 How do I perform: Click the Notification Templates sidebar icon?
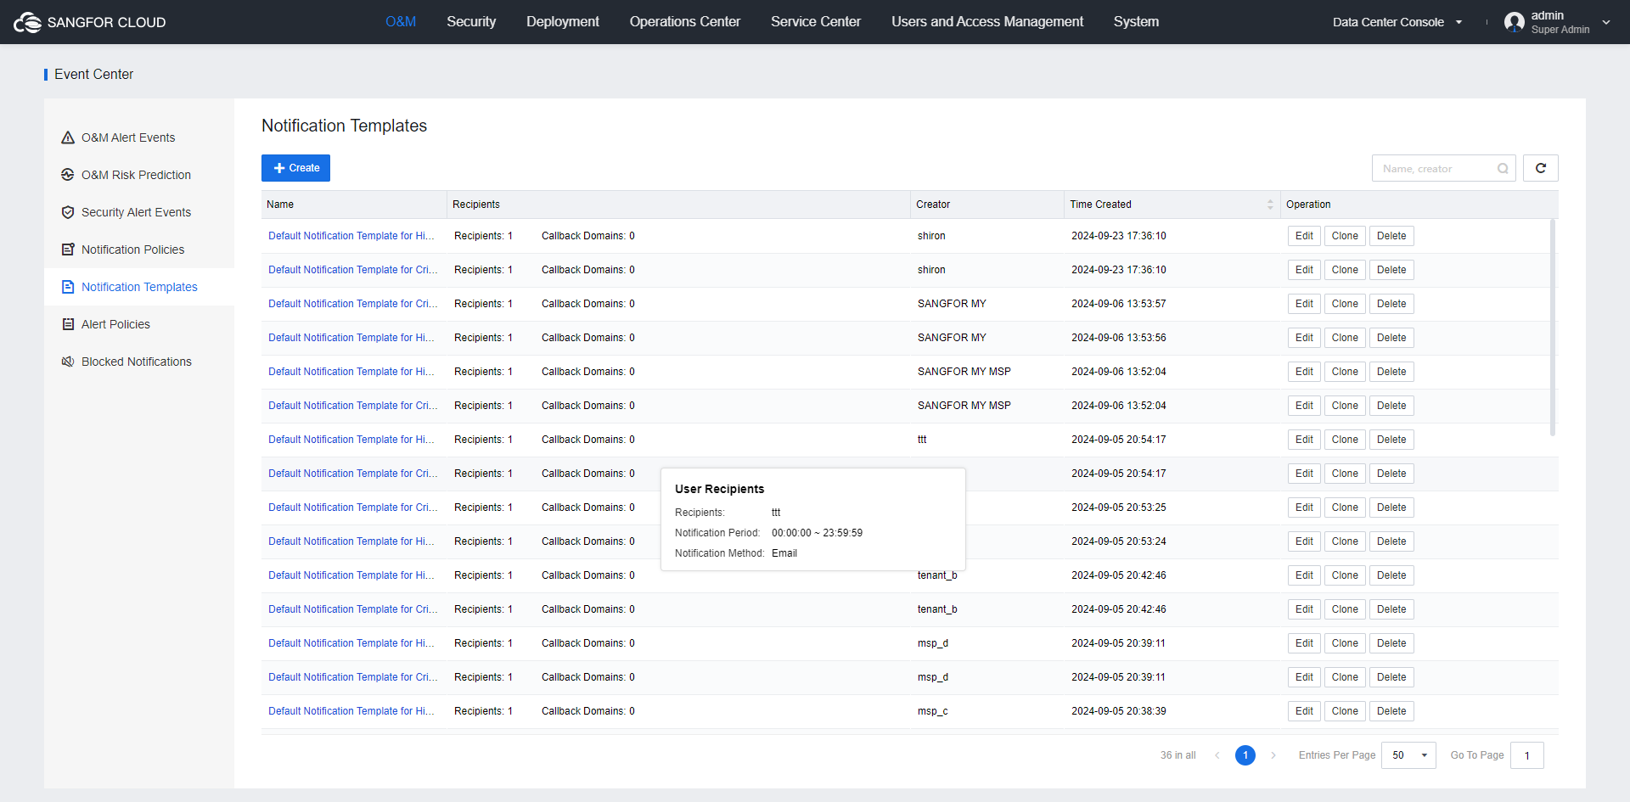pyautogui.click(x=68, y=287)
